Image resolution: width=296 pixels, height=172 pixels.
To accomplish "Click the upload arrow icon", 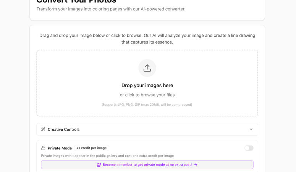I will pyautogui.click(x=147, y=68).
